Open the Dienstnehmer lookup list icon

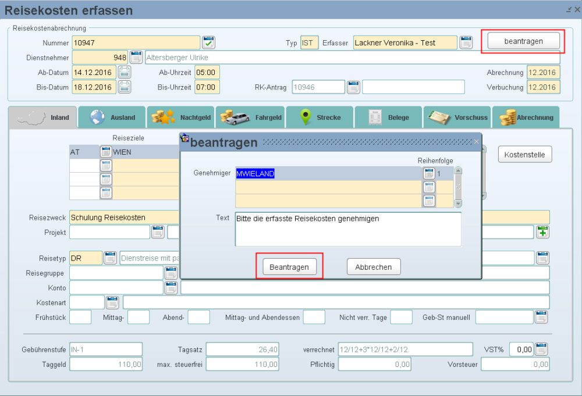click(136, 58)
